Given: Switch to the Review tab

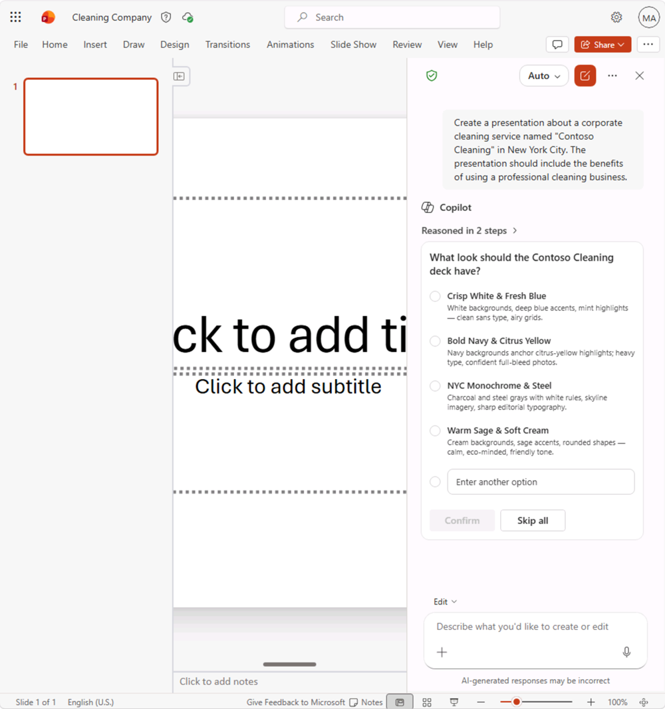Looking at the screenshot, I should tap(407, 45).
